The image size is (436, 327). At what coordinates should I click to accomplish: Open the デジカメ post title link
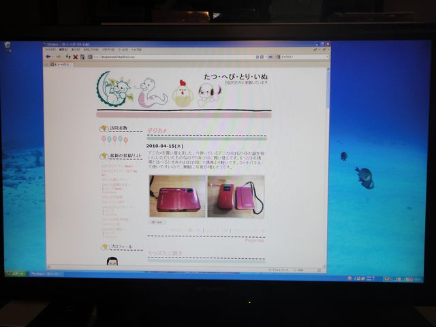(x=157, y=130)
